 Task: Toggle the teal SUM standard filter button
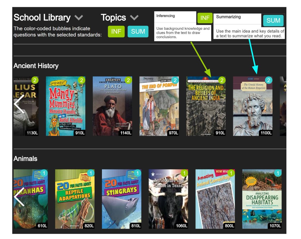point(138,32)
